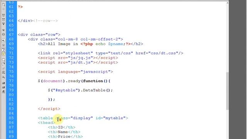The height and width of the screenshot is (139, 247).
Task: Click the 'rel="stylesheet"' attribute
Action: [73, 53]
